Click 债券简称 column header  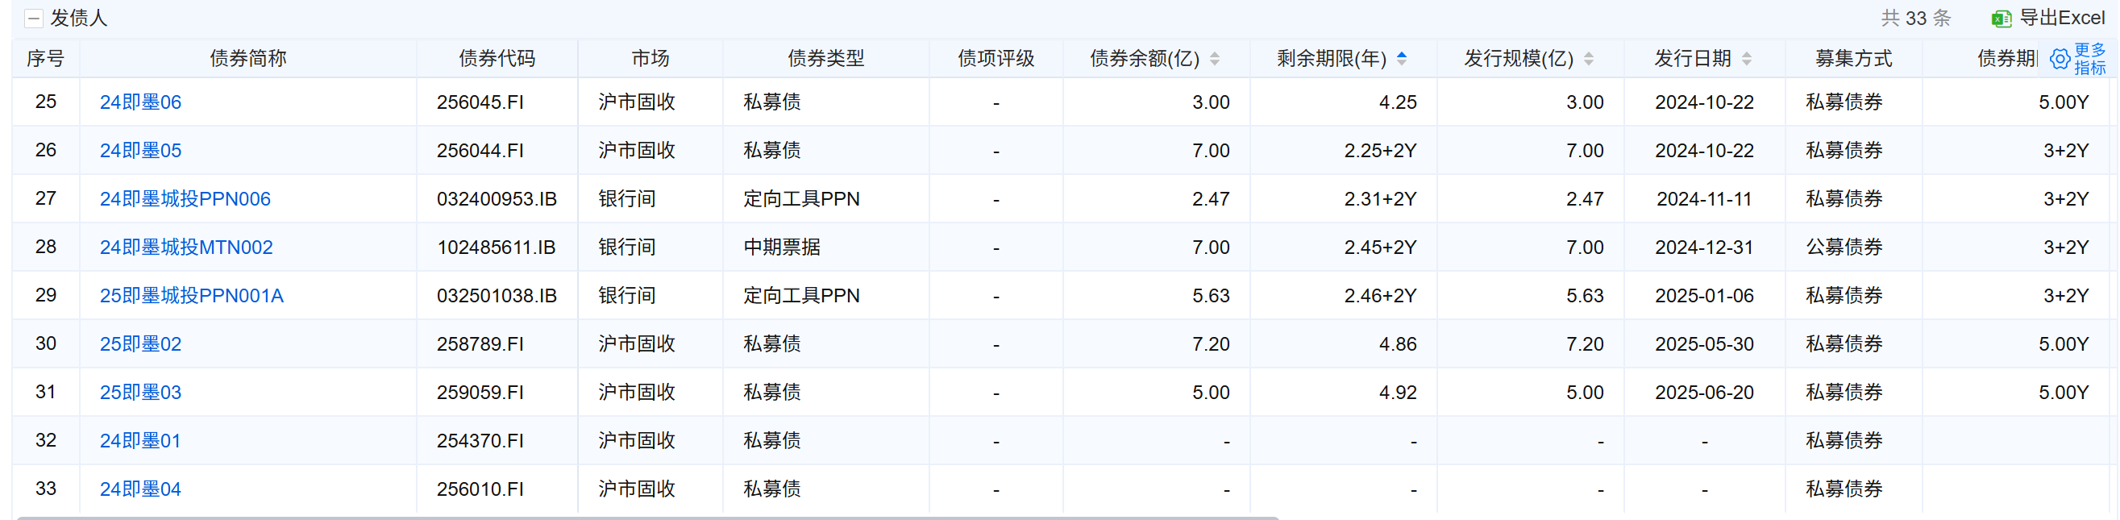coord(247,59)
